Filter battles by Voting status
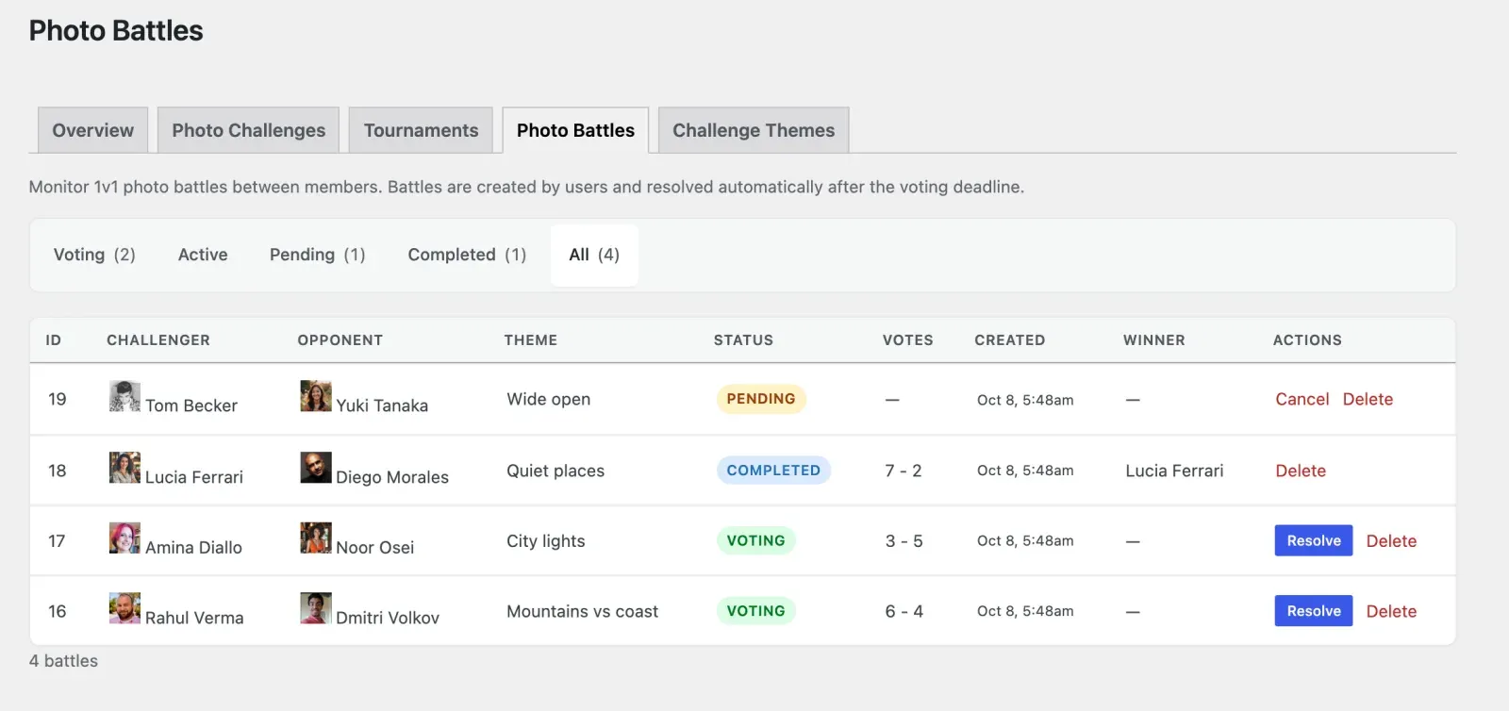Image resolution: width=1509 pixels, height=711 pixels. click(x=94, y=255)
